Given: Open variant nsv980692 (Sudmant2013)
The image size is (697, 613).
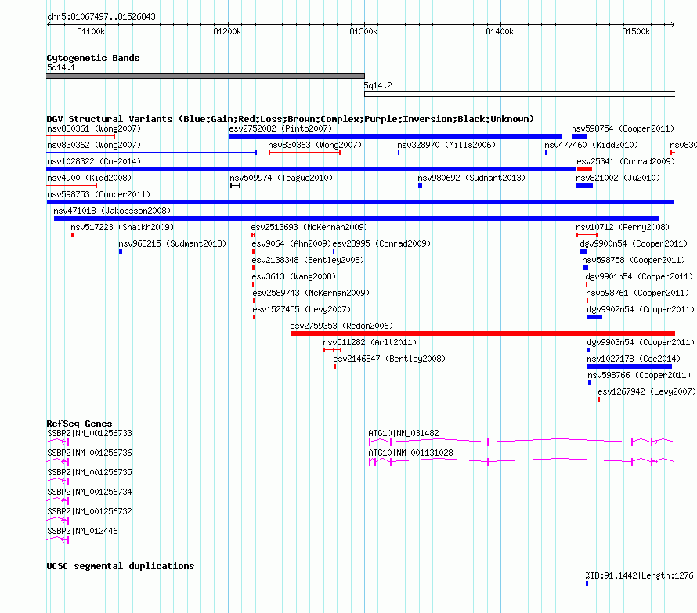Looking at the screenshot, I should click(471, 178).
